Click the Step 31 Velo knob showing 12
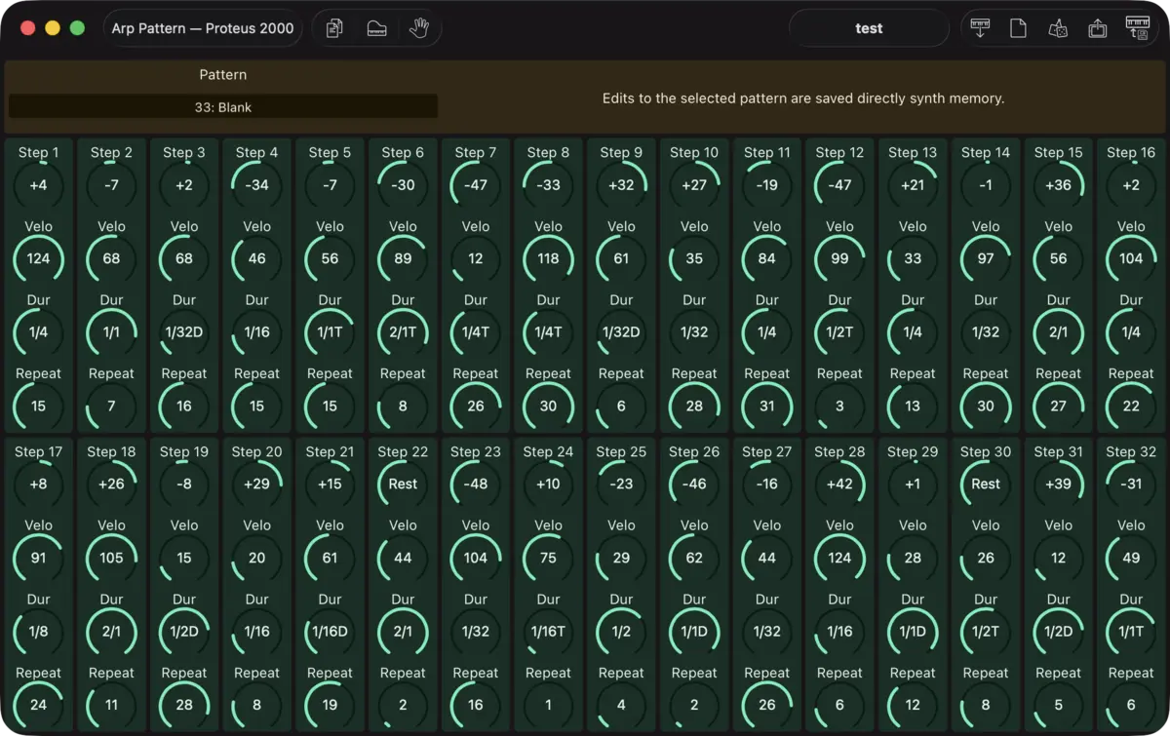The image size is (1170, 736). point(1059,559)
